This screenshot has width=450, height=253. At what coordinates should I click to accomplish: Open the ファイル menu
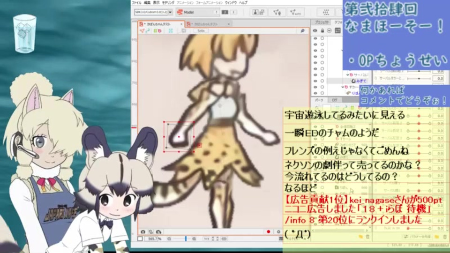pyautogui.click(x=136, y=3)
